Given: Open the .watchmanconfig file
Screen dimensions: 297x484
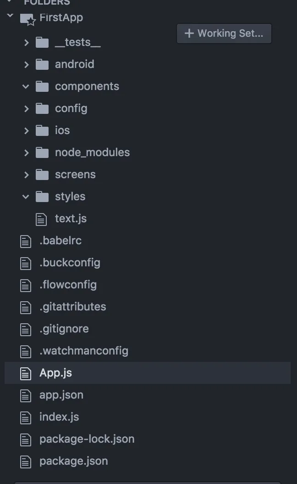Looking at the screenshot, I should pyautogui.click(x=84, y=351).
